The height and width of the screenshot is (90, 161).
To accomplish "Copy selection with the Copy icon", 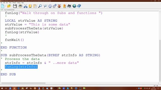I will (x=30, y=6).
